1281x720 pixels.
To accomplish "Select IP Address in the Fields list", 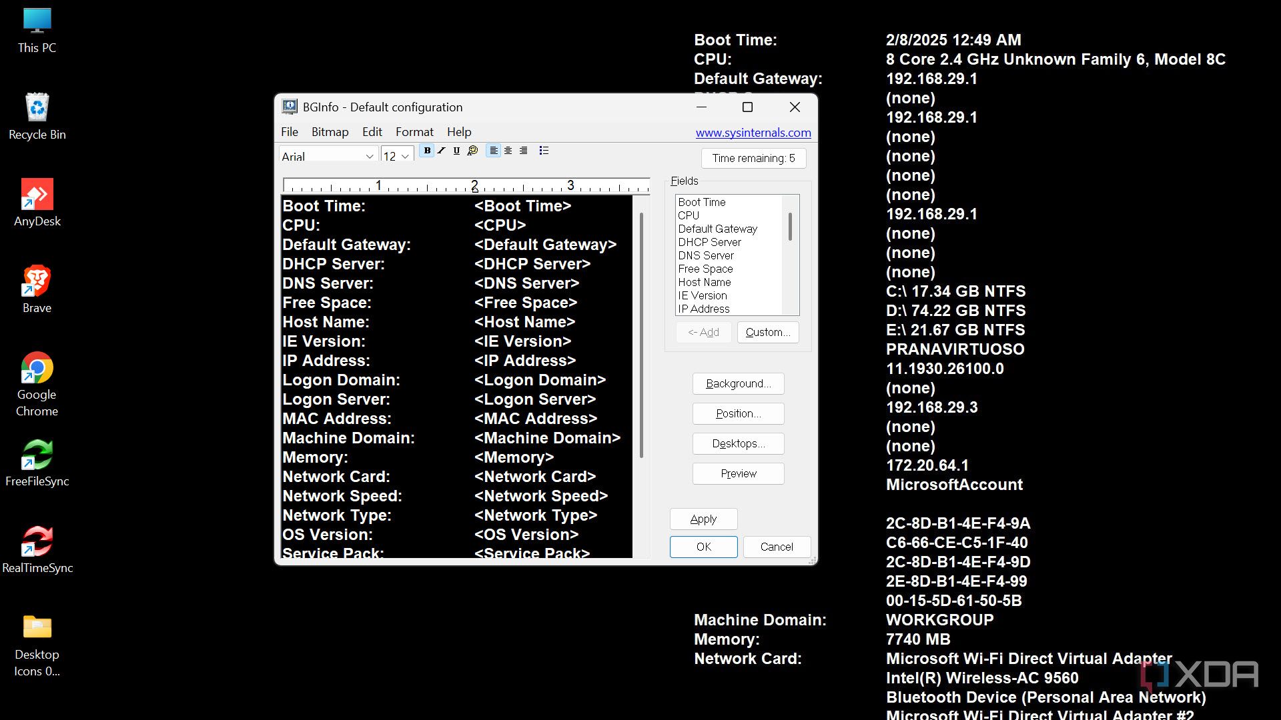I will click(x=704, y=309).
